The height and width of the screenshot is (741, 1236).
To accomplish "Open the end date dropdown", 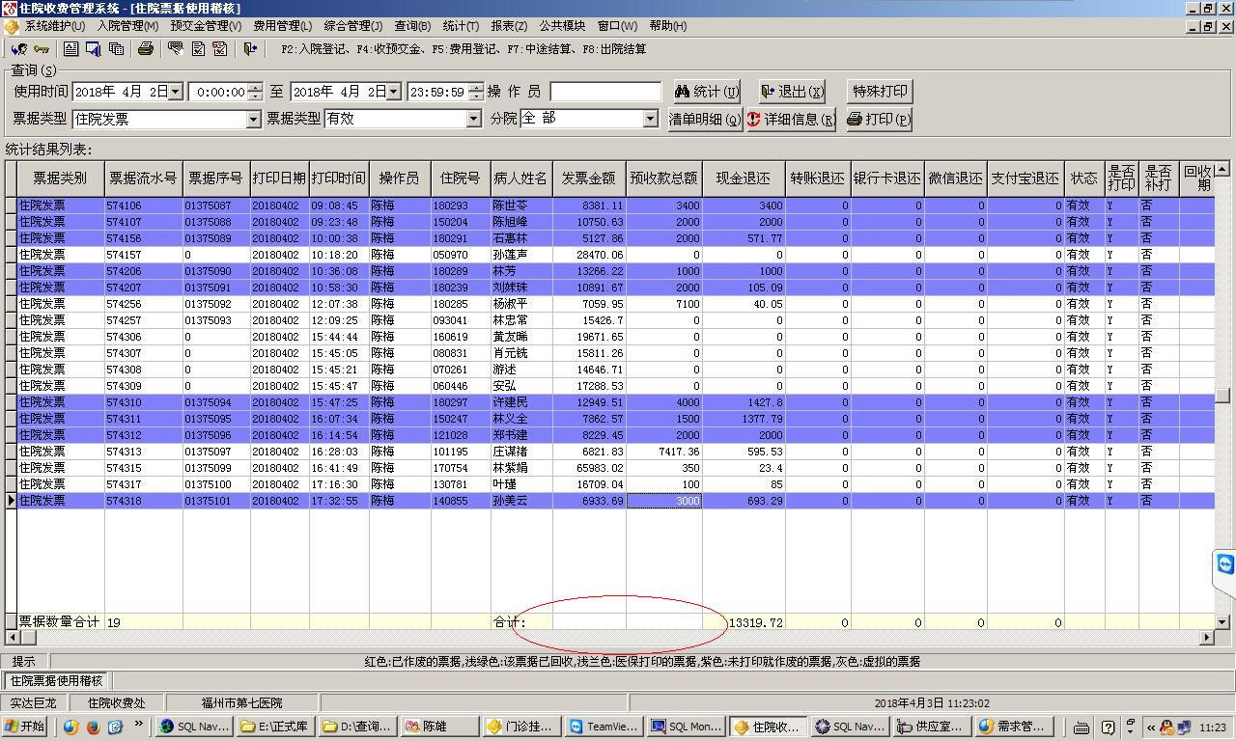I will click(x=393, y=92).
